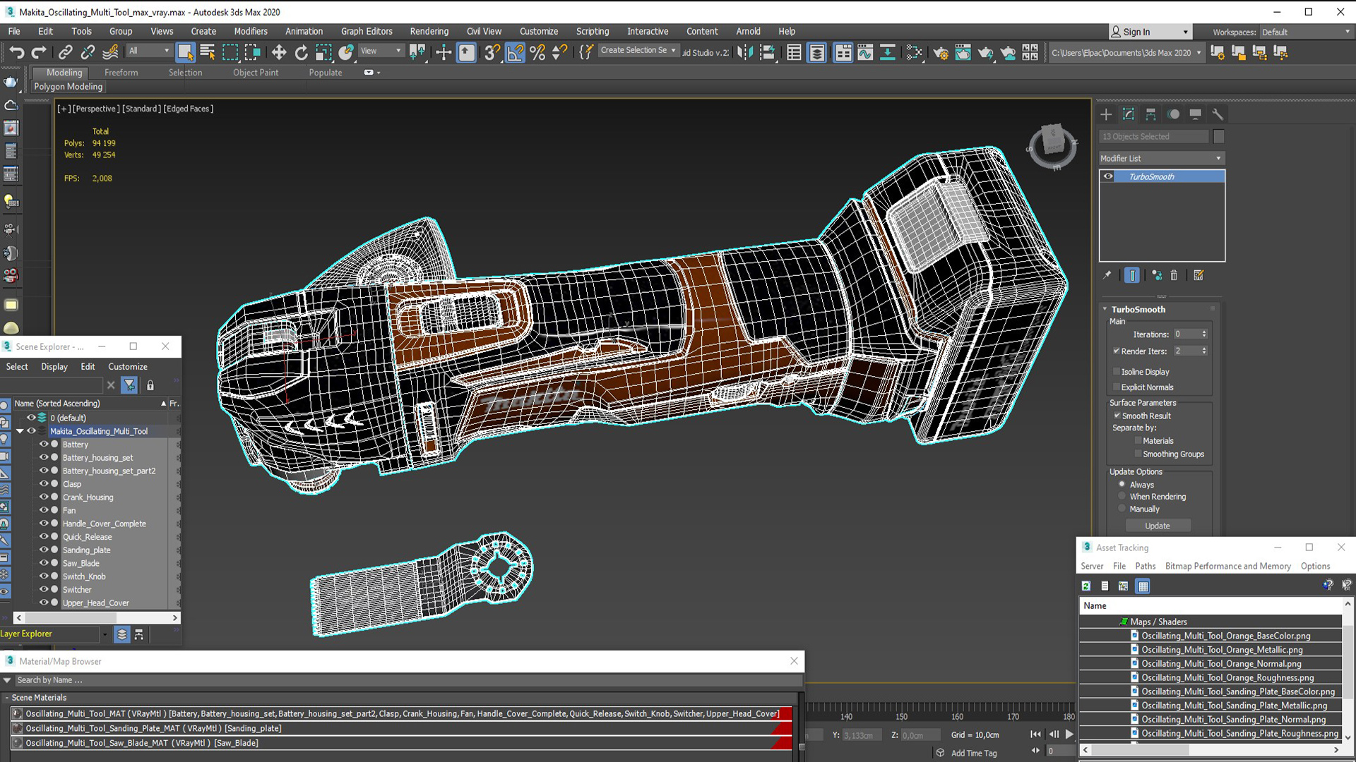Click Pin Stack icon under modifier list
Screen dimensions: 1356x762
click(1107, 275)
